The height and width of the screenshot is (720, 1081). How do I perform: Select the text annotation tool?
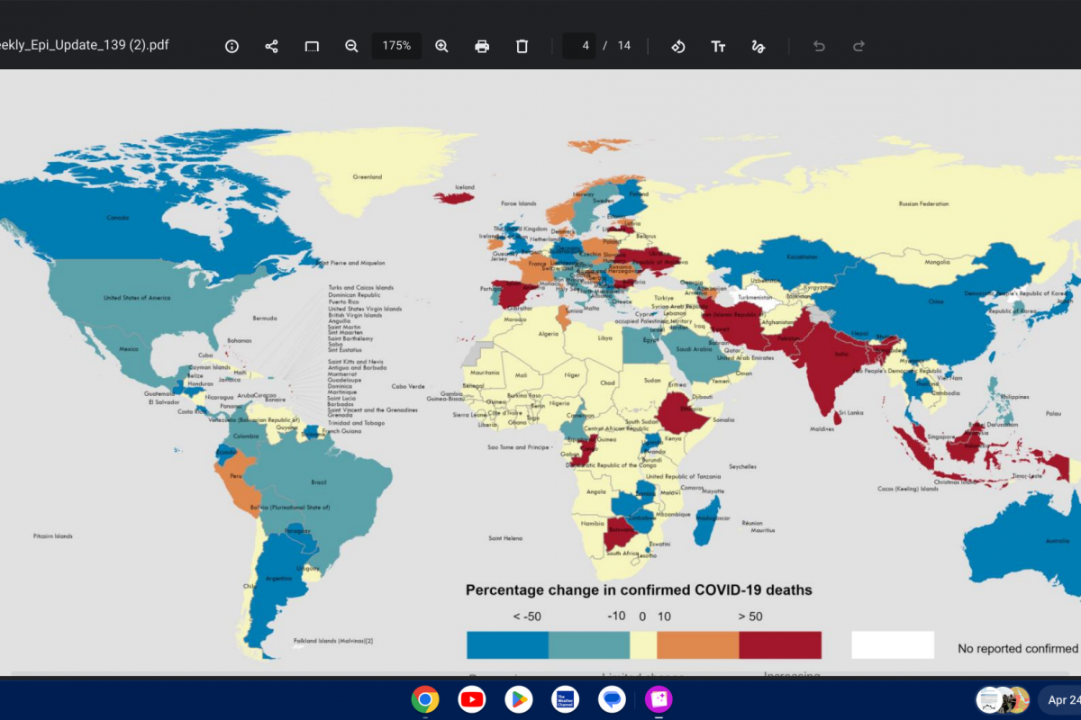(x=718, y=46)
